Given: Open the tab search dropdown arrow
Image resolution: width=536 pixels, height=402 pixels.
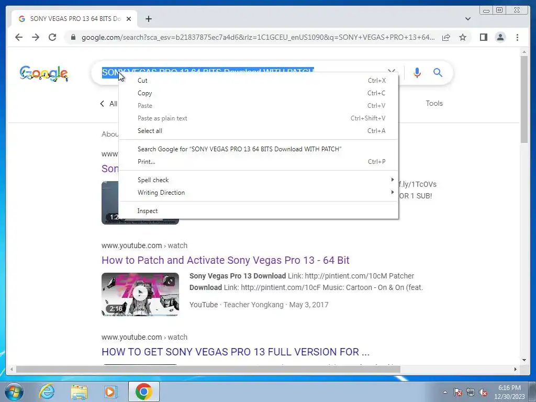Looking at the screenshot, I should coord(467,19).
